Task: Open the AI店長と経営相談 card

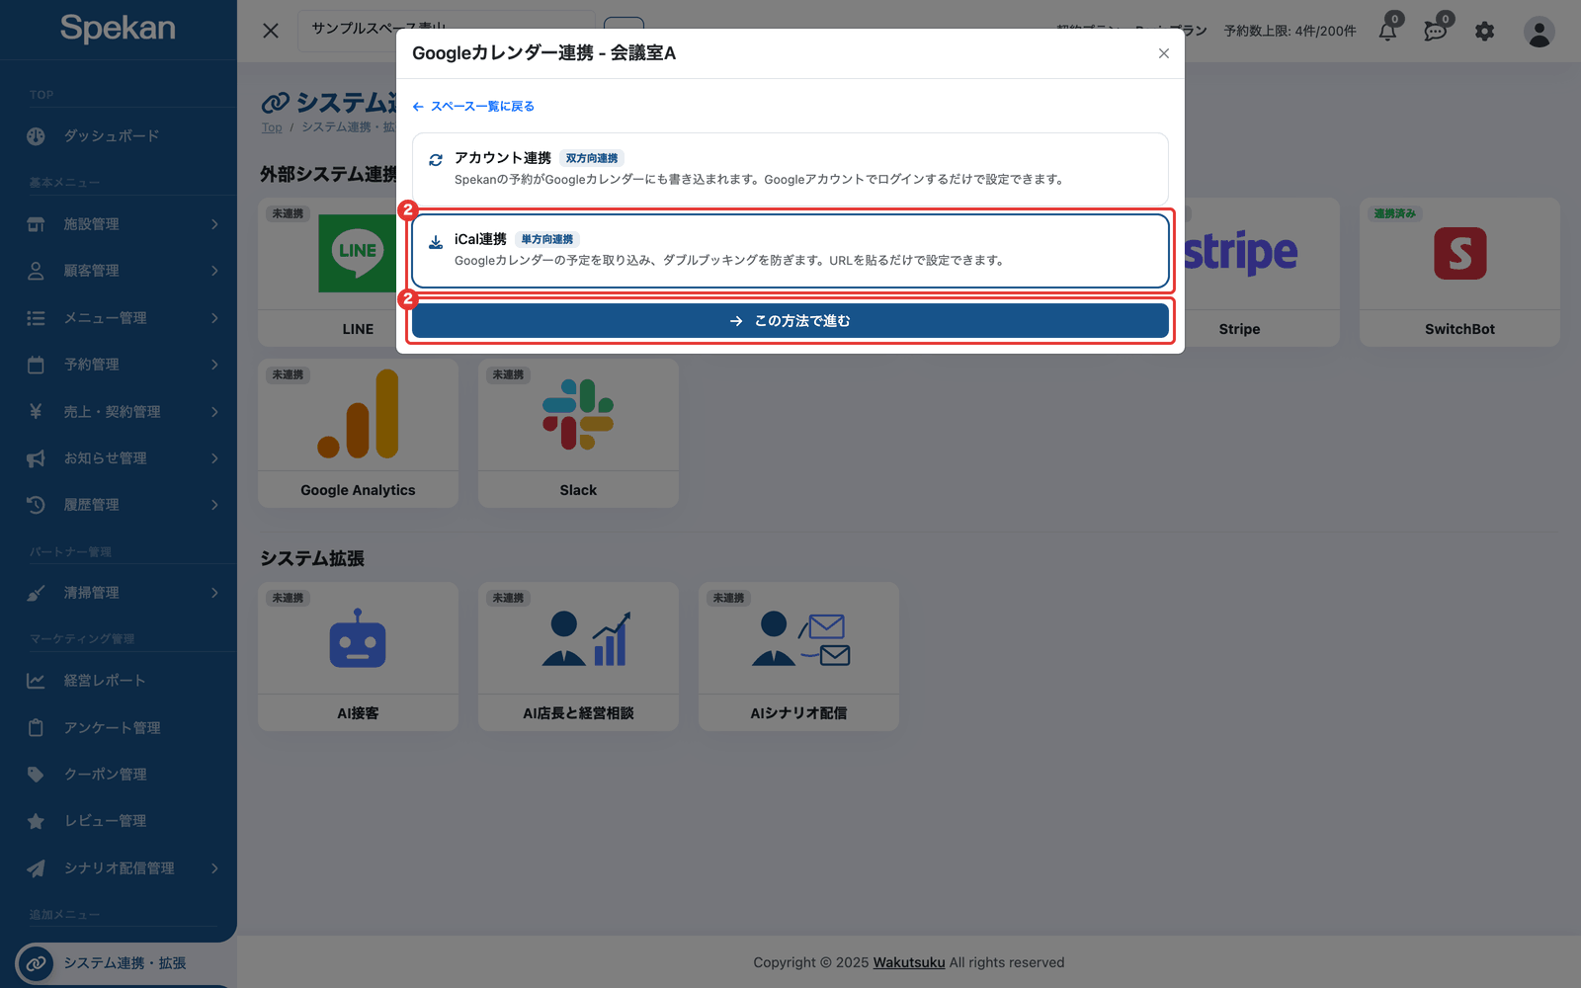Action: (x=578, y=657)
